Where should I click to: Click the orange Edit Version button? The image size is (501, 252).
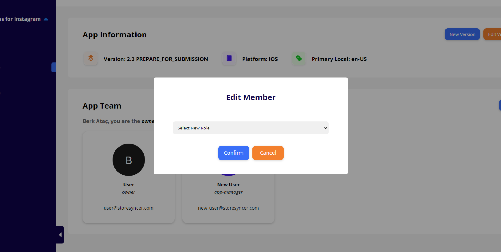tap(493, 34)
